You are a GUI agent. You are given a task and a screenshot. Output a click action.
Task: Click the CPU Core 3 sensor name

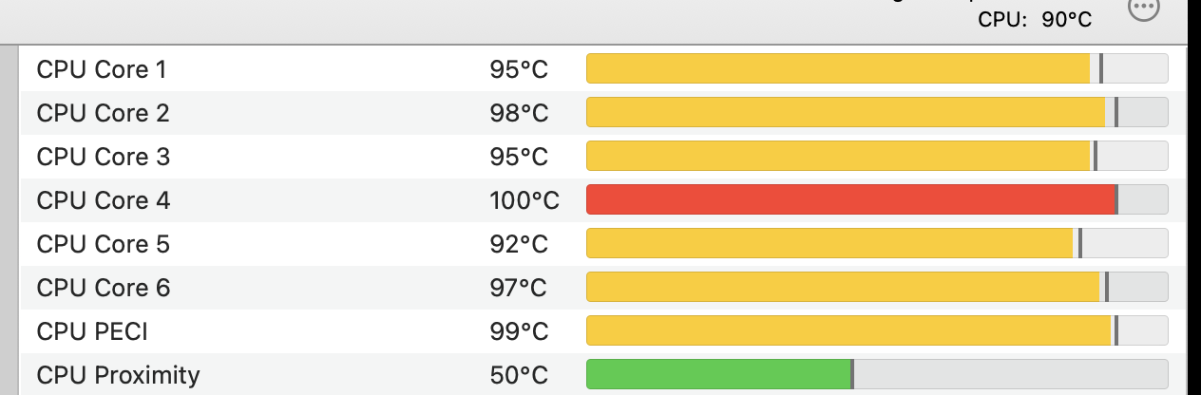pyautogui.click(x=103, y=157)
